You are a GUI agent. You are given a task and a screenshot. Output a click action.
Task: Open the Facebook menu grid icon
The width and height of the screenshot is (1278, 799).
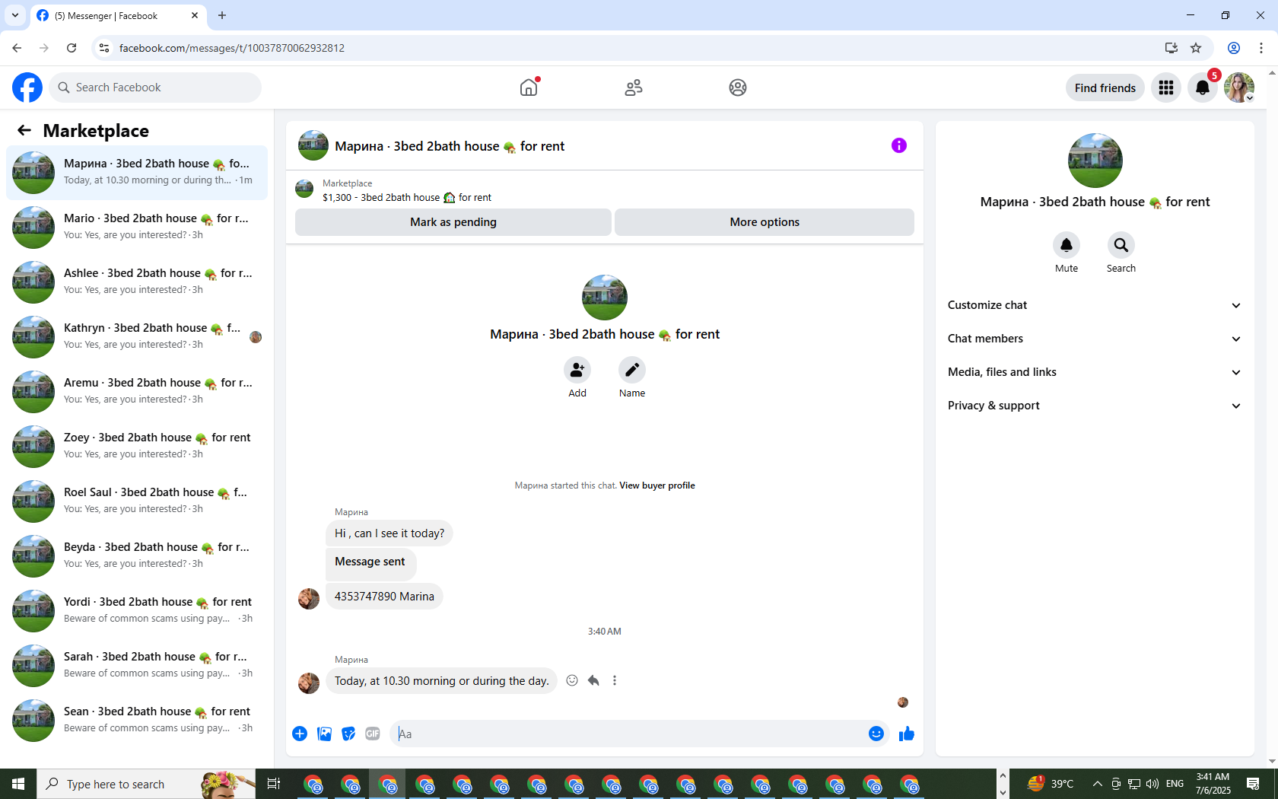click(x=1166, y=88)
